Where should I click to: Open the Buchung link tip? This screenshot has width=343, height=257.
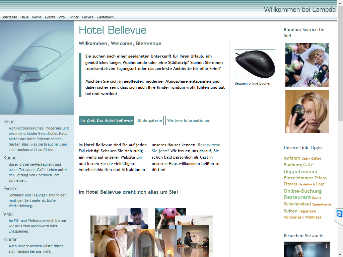[293, 165]
